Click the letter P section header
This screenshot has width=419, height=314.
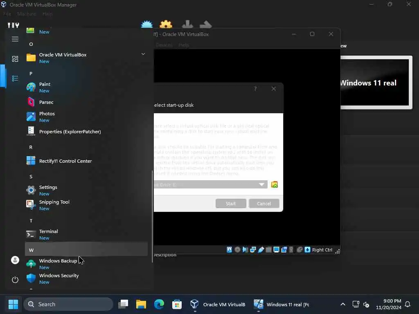coord(86,73)
